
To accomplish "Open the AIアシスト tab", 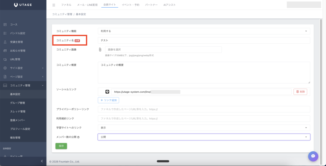I will 169,5.
